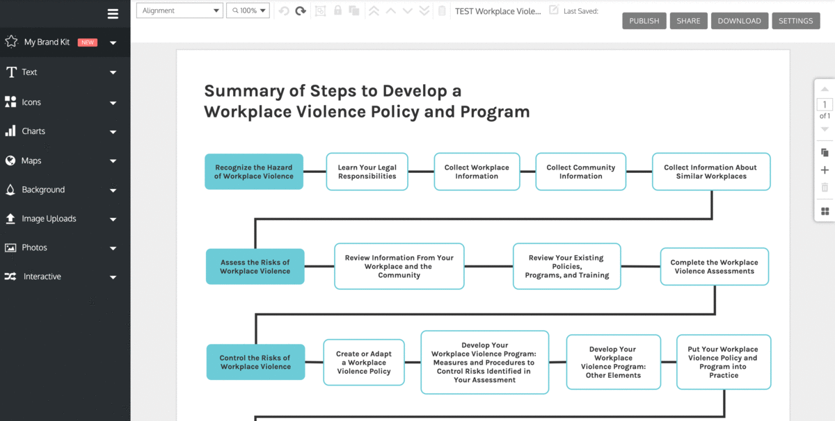835x421 pixels.
Task: Click the page number input field
Action: (825, 105)
